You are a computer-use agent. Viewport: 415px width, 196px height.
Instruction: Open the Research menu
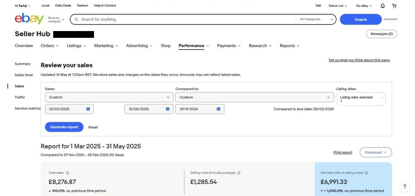tap(260, 46)
